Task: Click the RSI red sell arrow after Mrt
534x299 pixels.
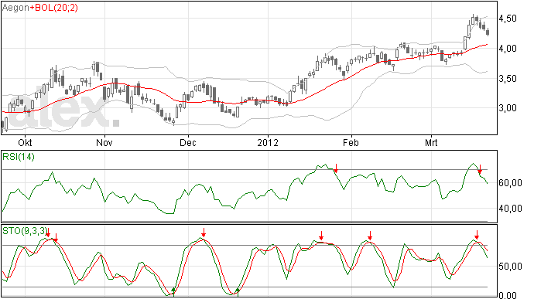Action: 480,169
